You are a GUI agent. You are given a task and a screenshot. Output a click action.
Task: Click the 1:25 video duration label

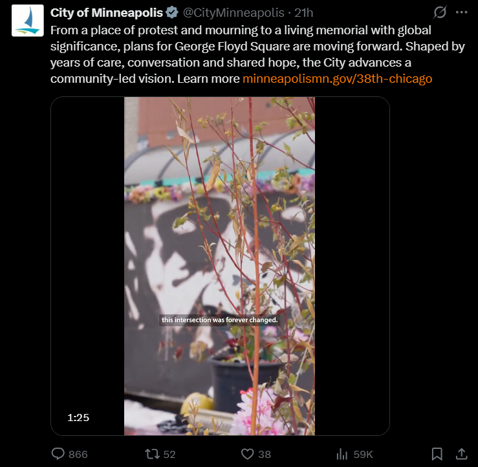click(78, 417)
